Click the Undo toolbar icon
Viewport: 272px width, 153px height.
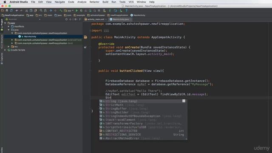coord(17,11)
